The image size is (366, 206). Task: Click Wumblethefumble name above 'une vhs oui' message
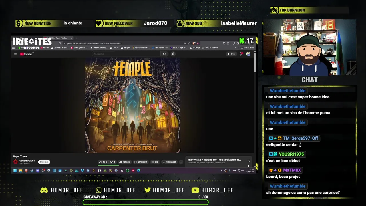coord(288,90)
